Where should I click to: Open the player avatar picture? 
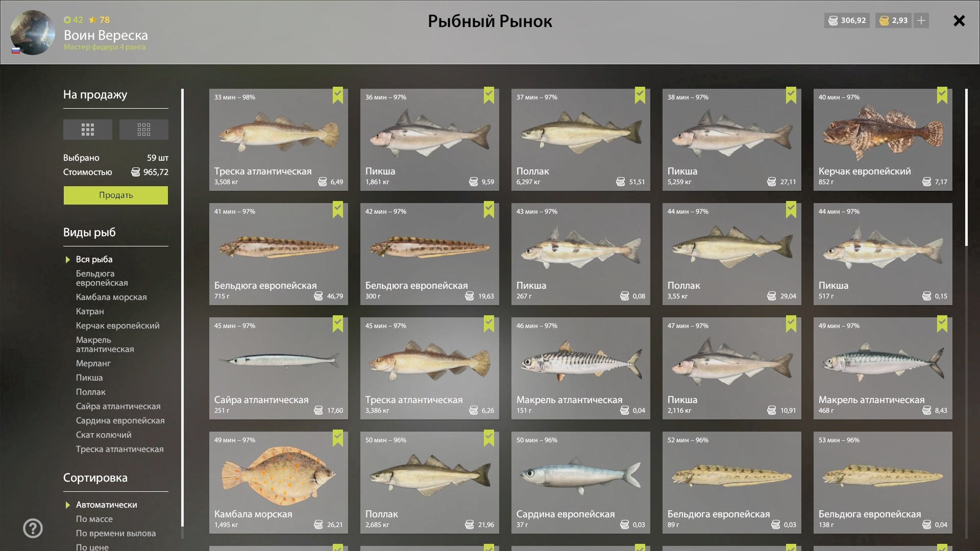[x=33, y=33]
